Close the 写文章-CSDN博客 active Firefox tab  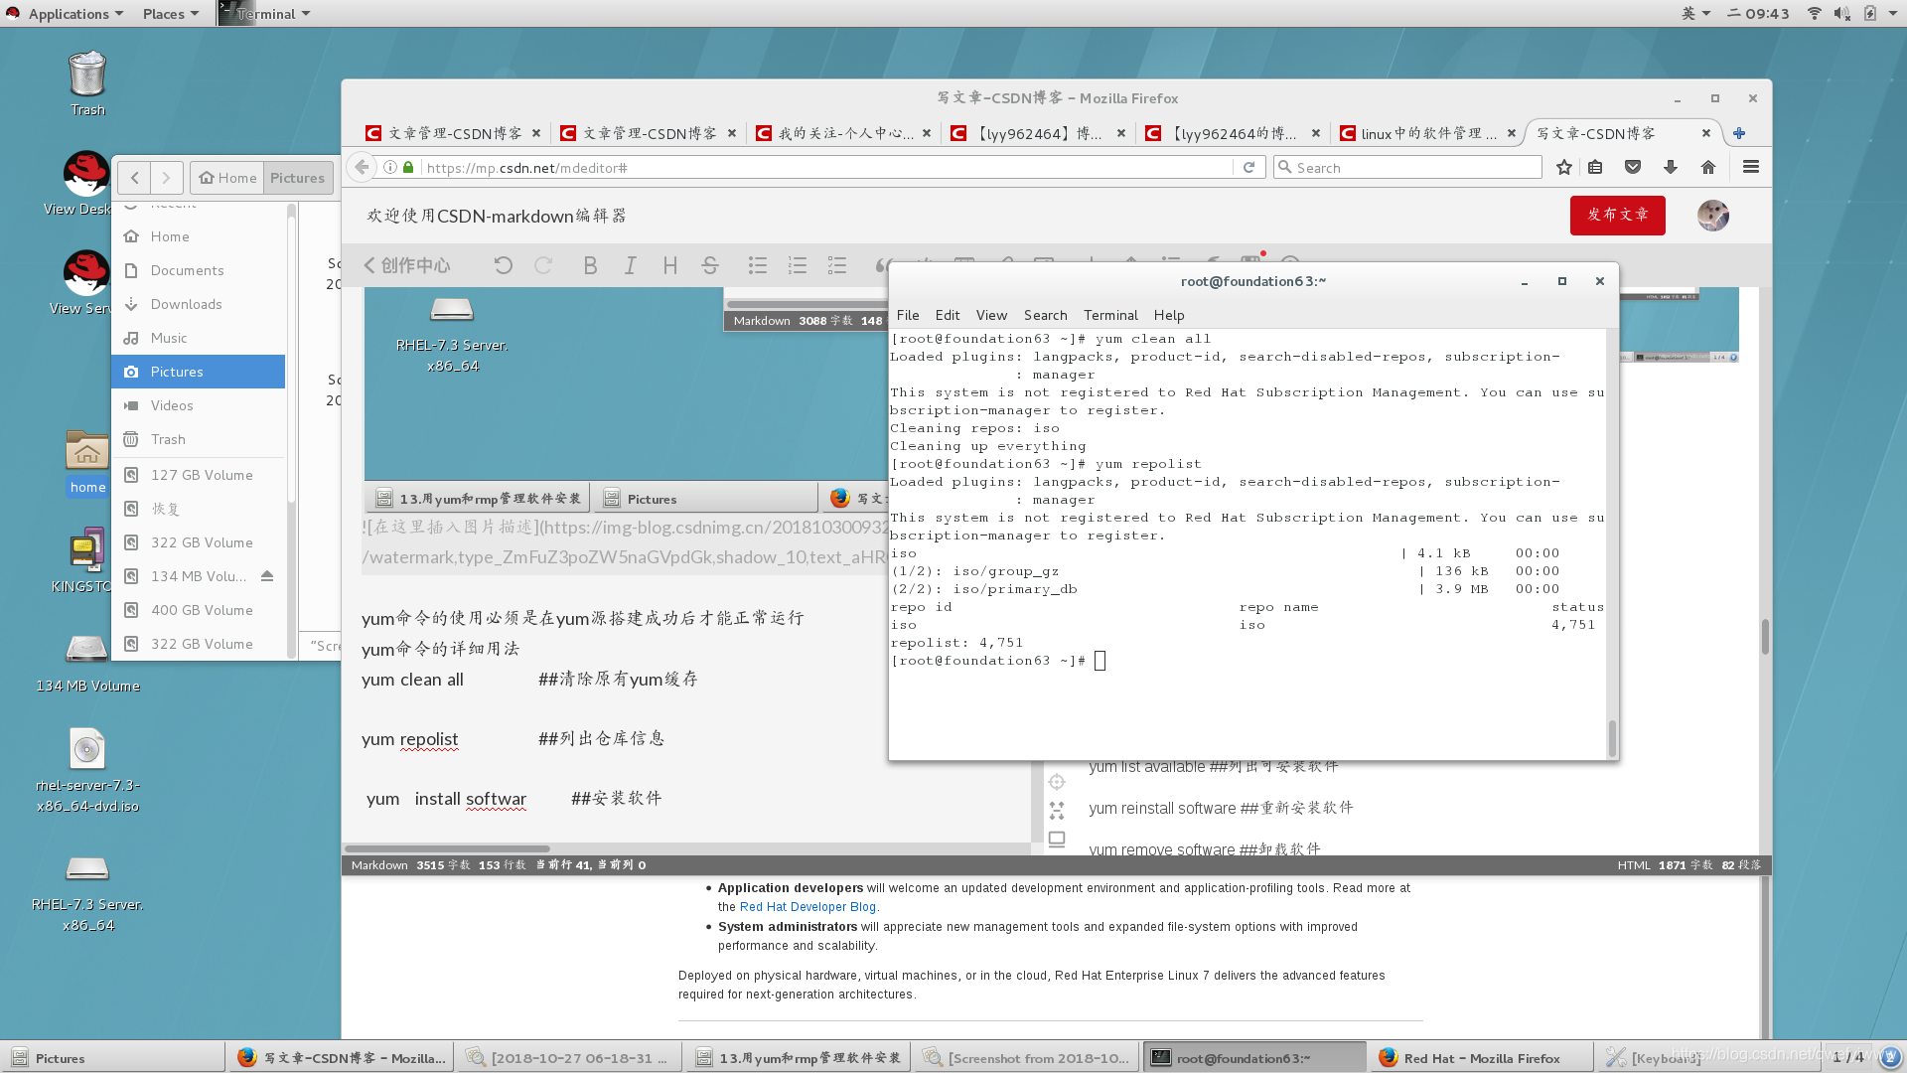(1706, 133)
